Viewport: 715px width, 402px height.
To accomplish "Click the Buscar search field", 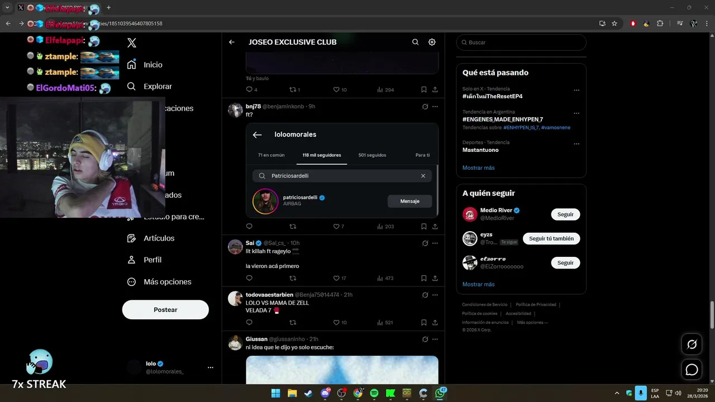I will click(521, 42).
